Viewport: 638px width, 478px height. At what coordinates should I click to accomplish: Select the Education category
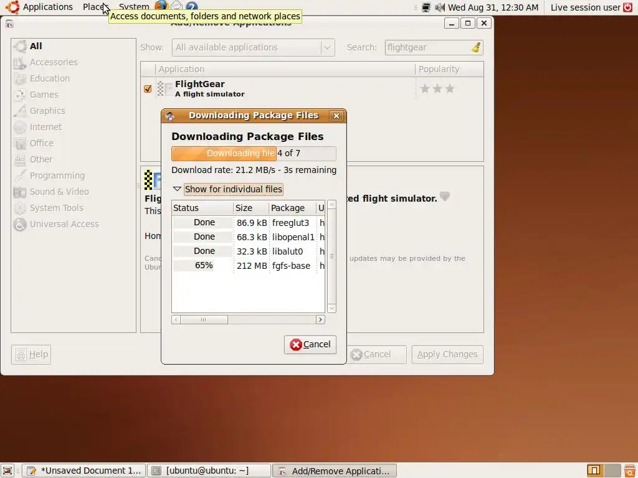pos(74,78)
